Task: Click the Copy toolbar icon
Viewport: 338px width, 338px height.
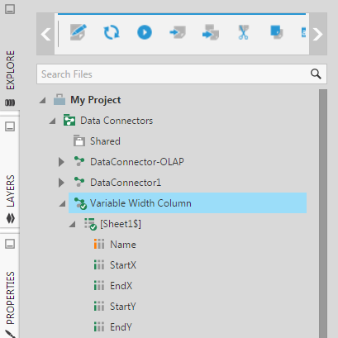Action: [x=277, y=32]
